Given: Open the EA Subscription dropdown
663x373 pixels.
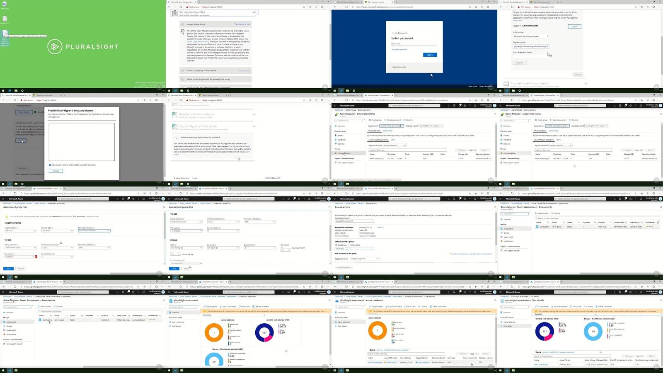Looking at the screenshot, I should (186, 263).
